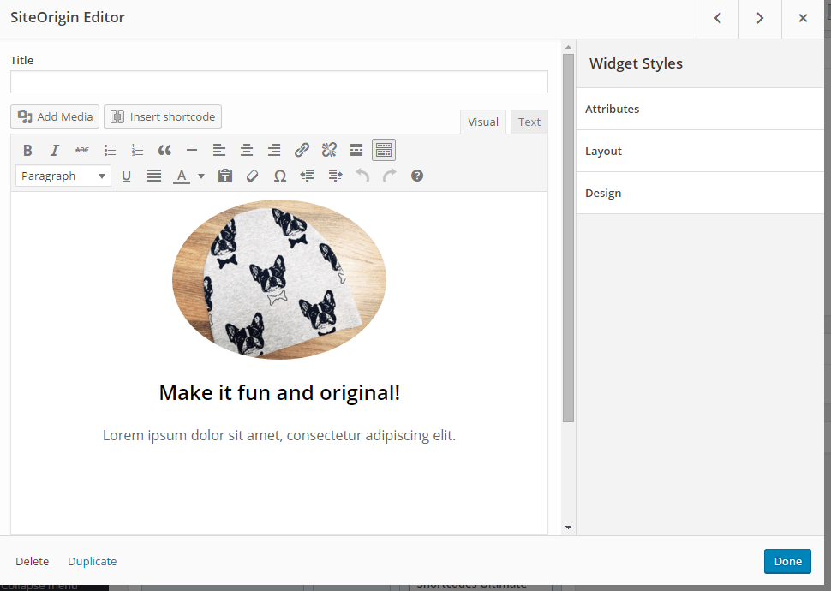The image size is (831, 591).
Task: Open the text color dropdown arrow
Action: [200, 176]
